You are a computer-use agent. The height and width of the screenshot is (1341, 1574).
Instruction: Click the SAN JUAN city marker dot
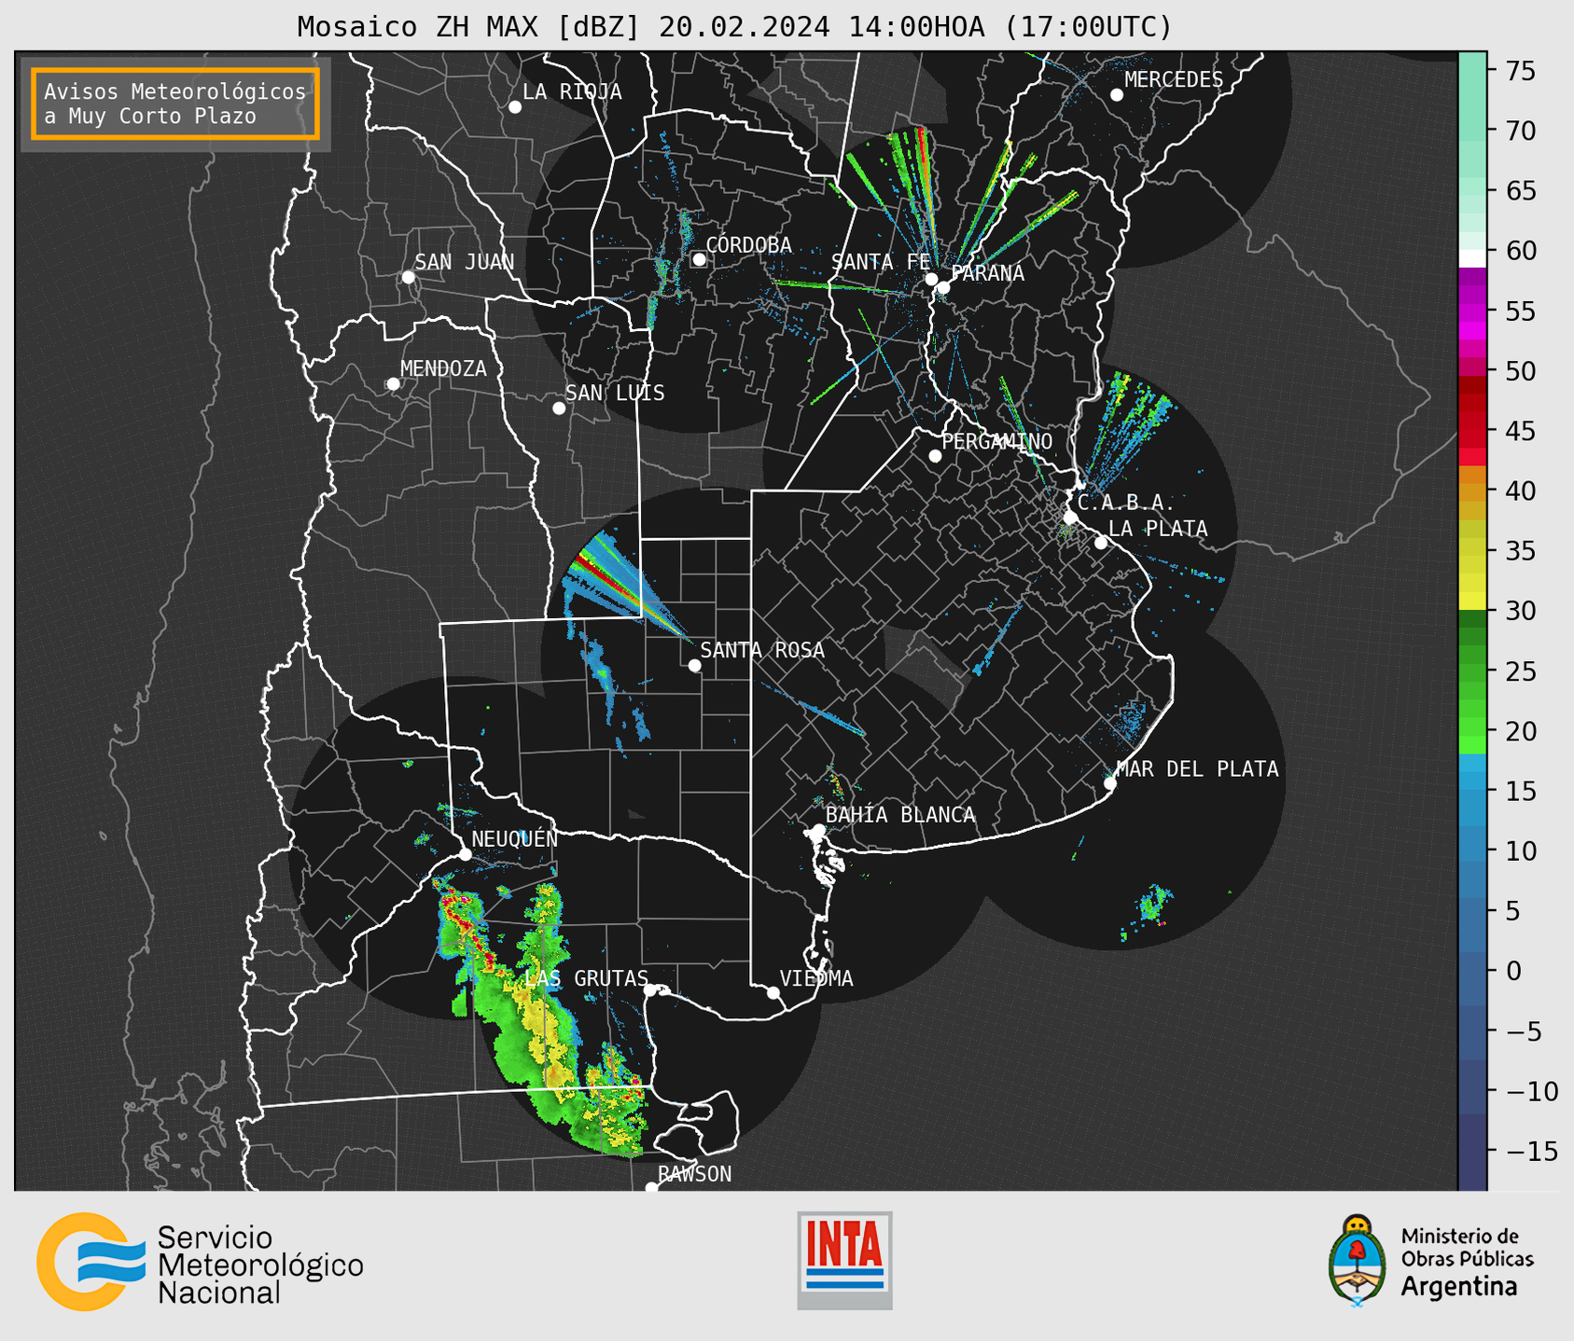tap(408, 277)
